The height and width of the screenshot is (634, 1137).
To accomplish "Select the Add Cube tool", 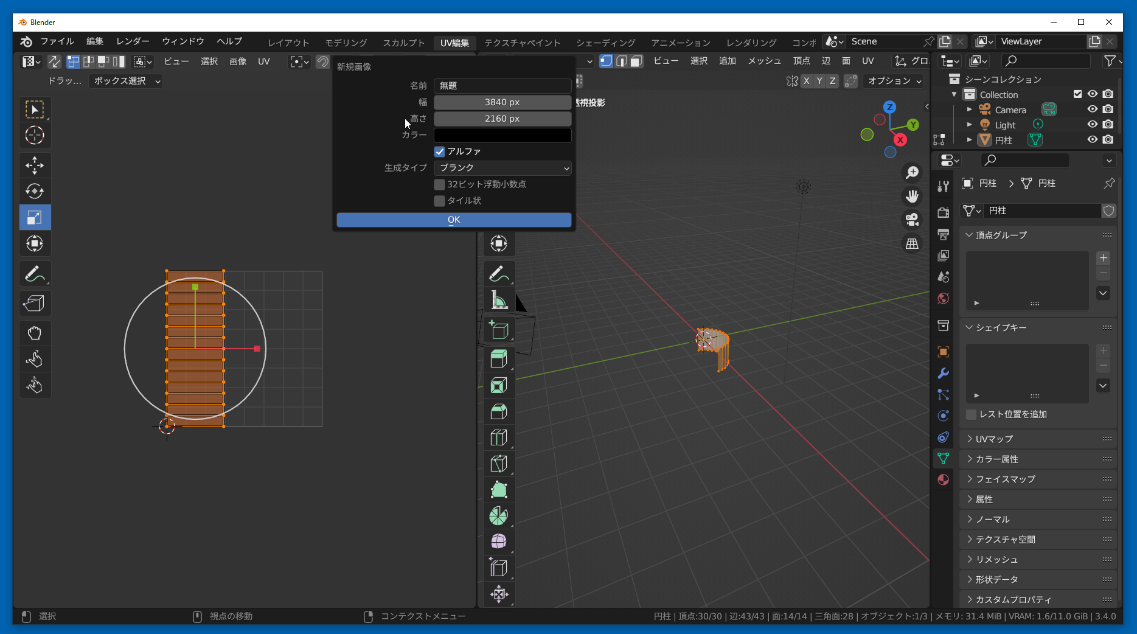I will 499,330.
